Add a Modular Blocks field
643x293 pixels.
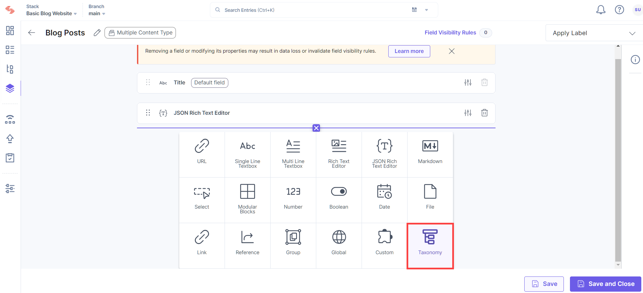[248, 200]
